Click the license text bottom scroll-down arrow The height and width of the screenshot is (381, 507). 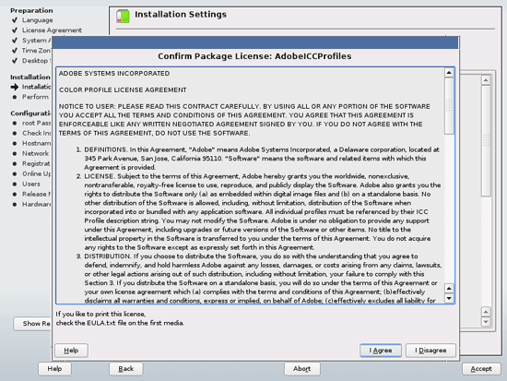click(449, 298)
